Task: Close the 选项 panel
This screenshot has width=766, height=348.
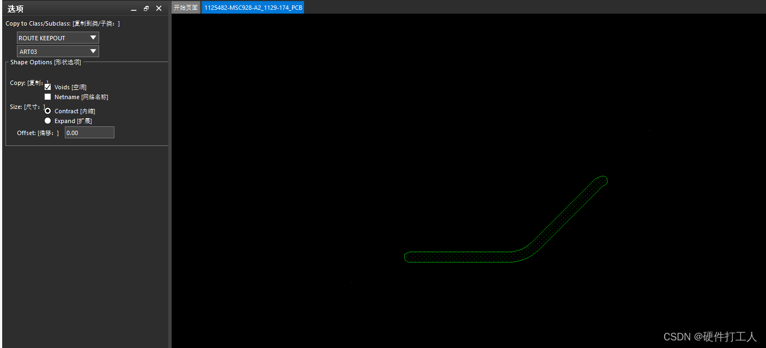Action: tap(159, 9)
